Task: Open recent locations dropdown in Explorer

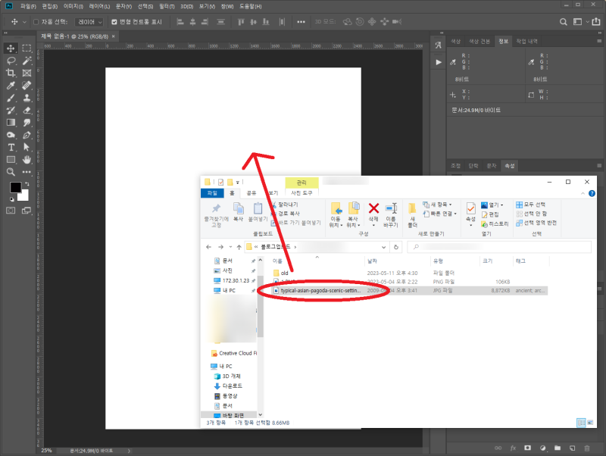Action: 230,247
